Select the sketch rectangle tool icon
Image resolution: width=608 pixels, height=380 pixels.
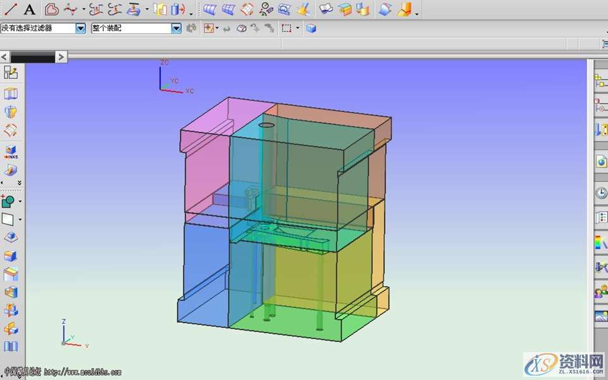(8, 220)
